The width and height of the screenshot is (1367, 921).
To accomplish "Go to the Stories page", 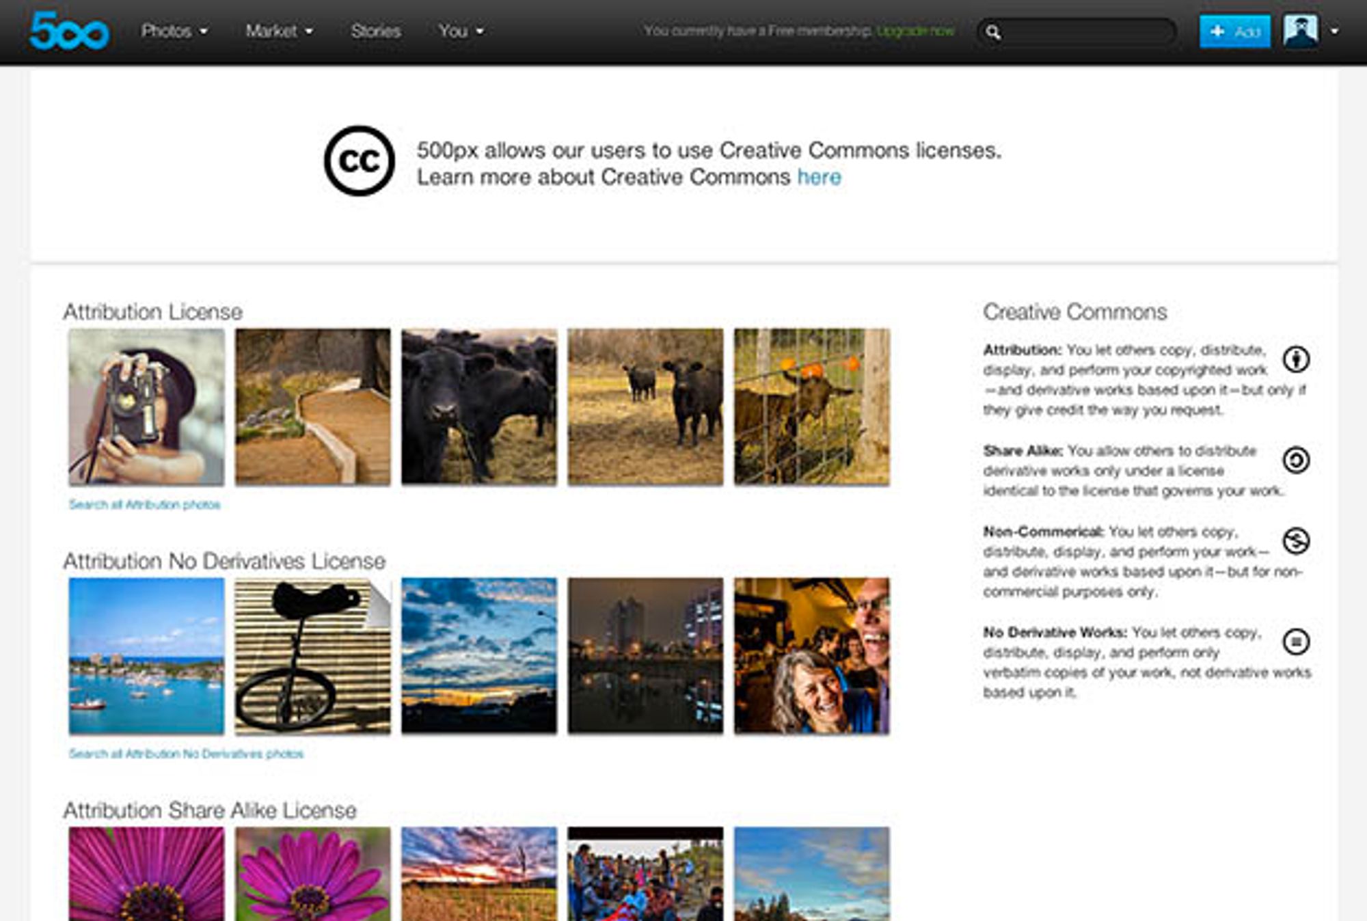I will (x=376, y=31).
